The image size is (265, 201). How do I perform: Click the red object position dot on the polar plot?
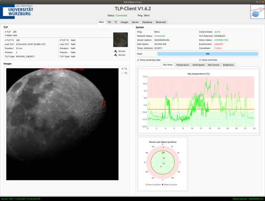click(161, 166)
